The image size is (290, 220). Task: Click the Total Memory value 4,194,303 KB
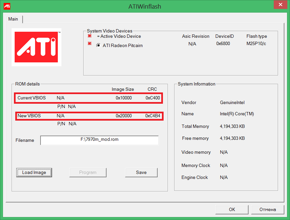(x=232, y=126)
